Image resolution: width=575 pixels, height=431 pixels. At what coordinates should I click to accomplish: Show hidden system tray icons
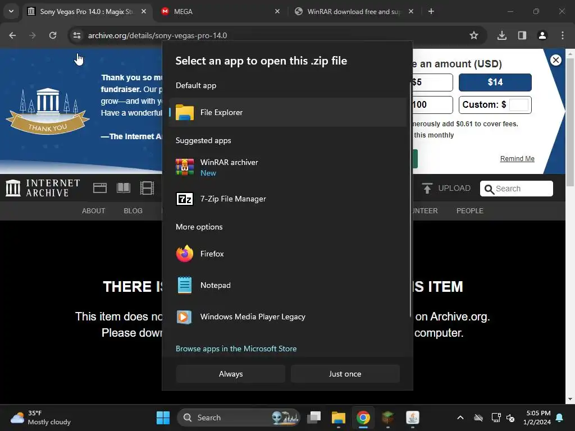pos(460,418)
